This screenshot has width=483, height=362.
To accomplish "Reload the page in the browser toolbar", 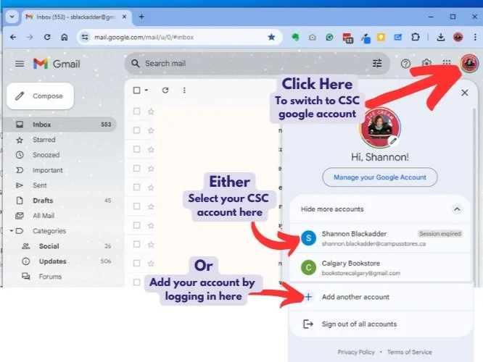I will point(47,37).
